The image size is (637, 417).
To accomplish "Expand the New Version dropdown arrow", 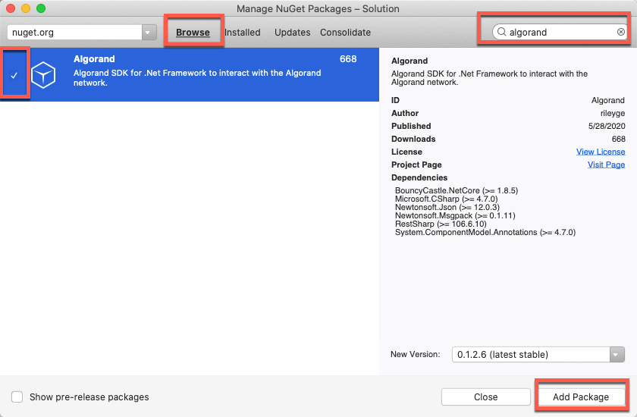I will coord(617,355).
